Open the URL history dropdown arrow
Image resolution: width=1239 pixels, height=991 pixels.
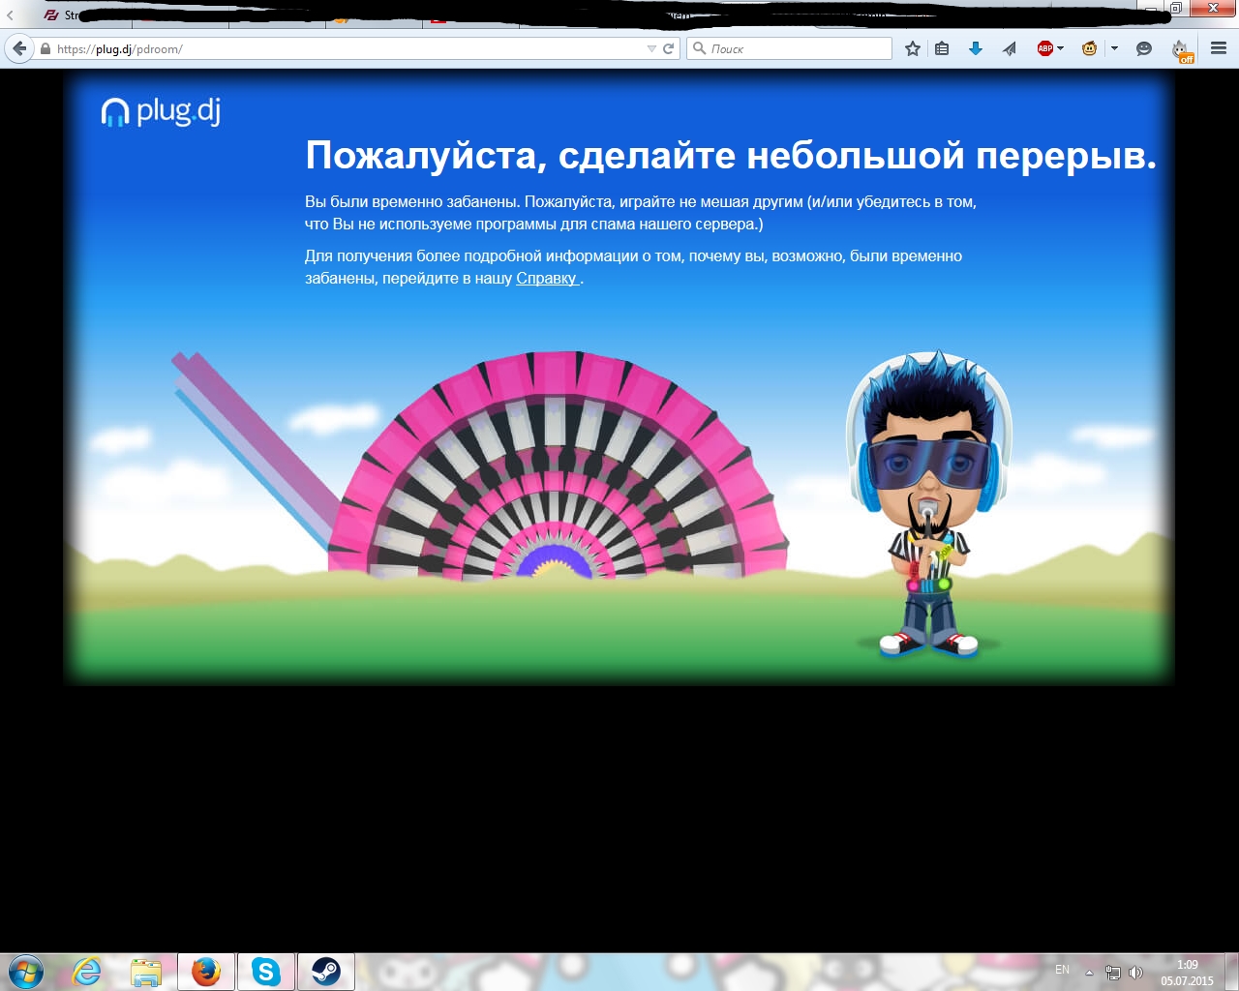click(651, 48)
